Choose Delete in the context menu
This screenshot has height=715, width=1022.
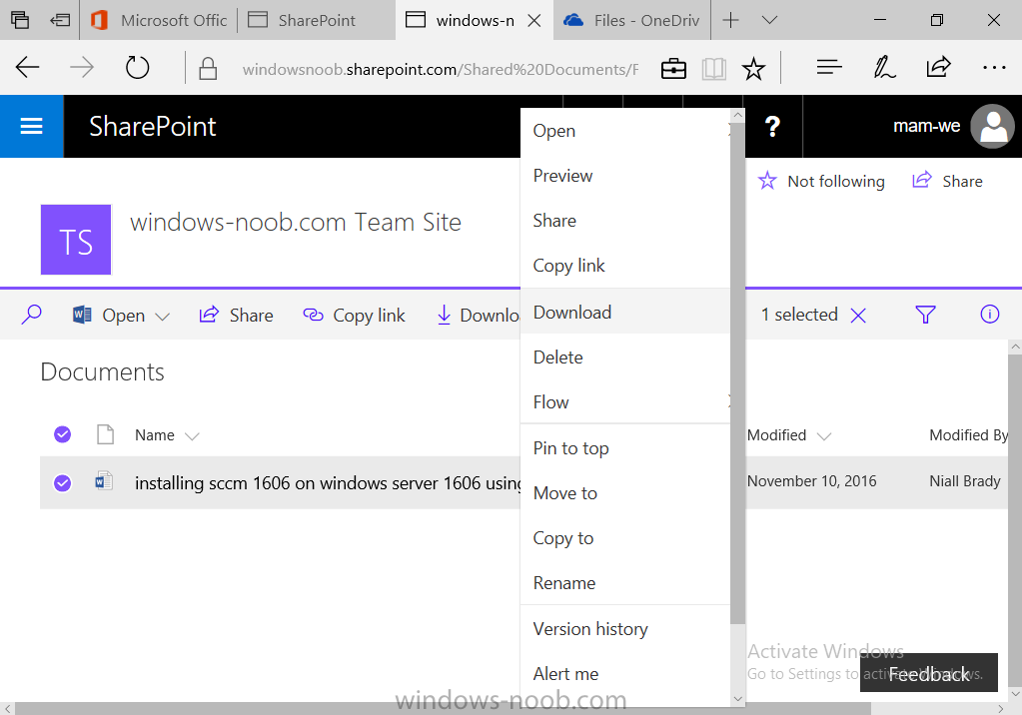pos(625,357)
